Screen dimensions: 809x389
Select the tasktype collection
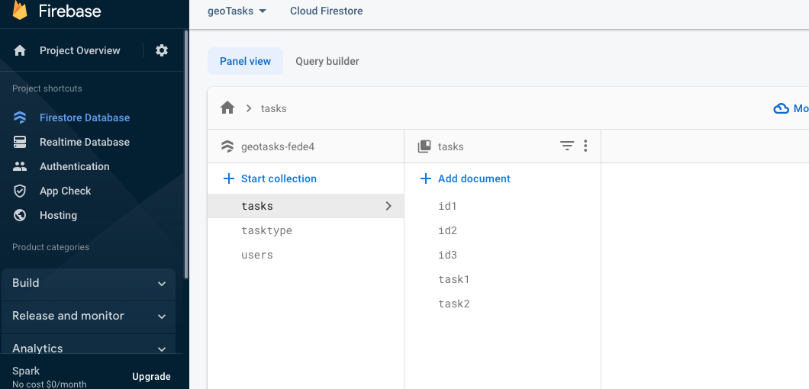(266, 230)
